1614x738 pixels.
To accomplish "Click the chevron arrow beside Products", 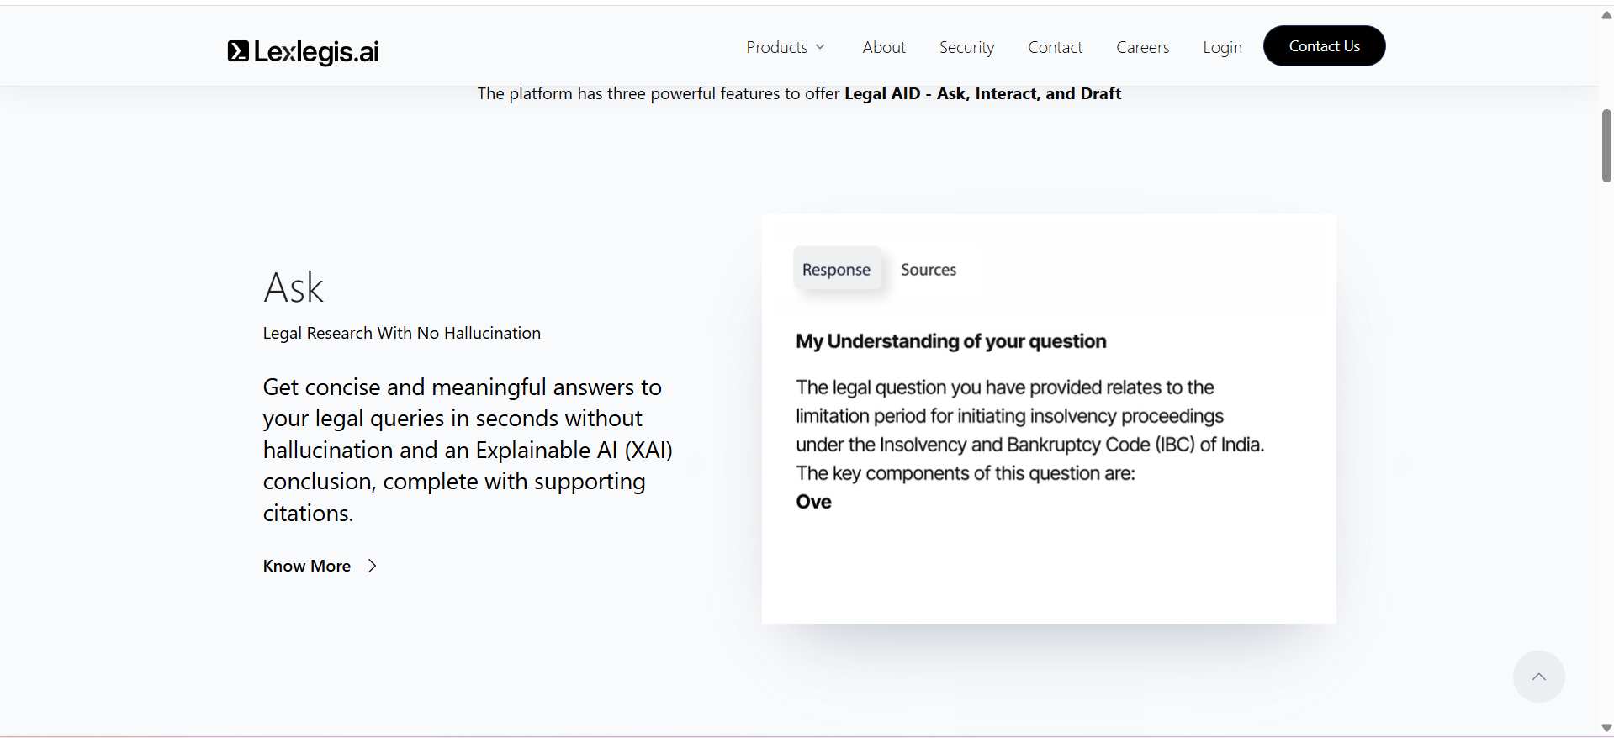I will point(820,47).
